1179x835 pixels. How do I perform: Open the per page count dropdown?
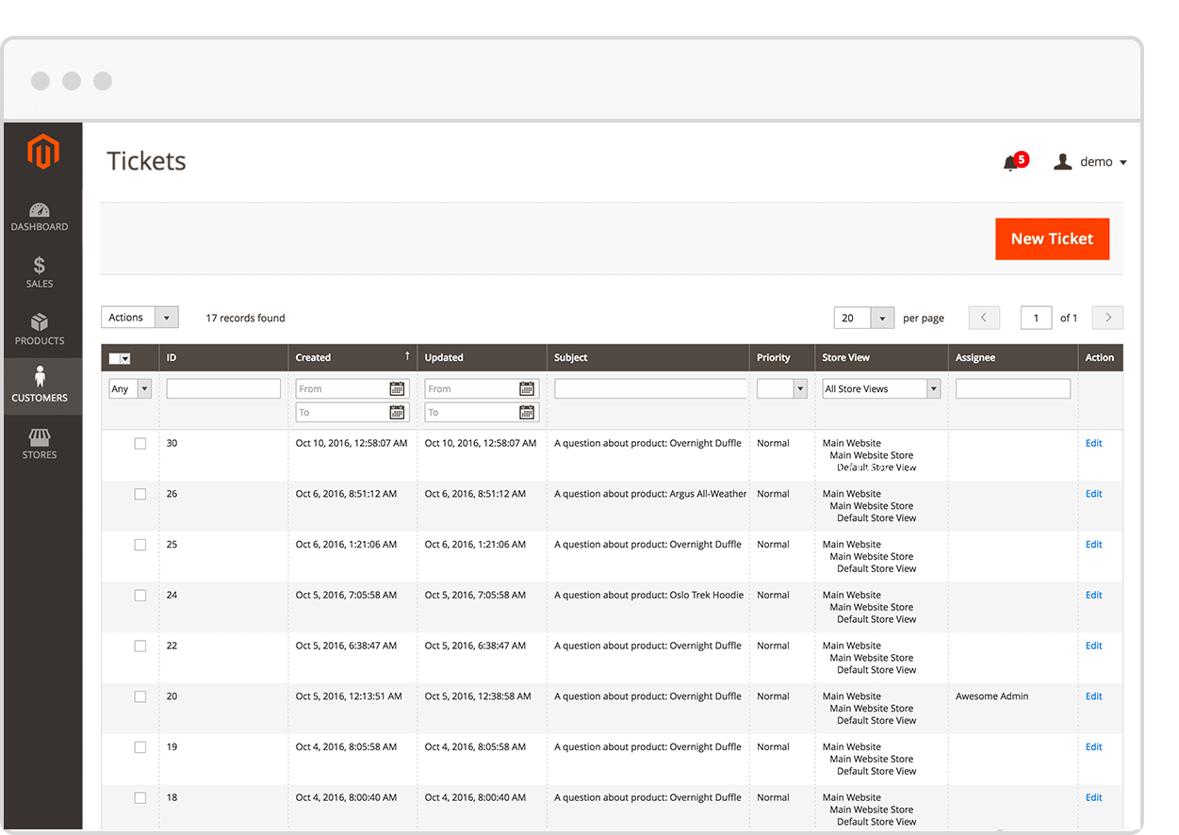[864, 318]
